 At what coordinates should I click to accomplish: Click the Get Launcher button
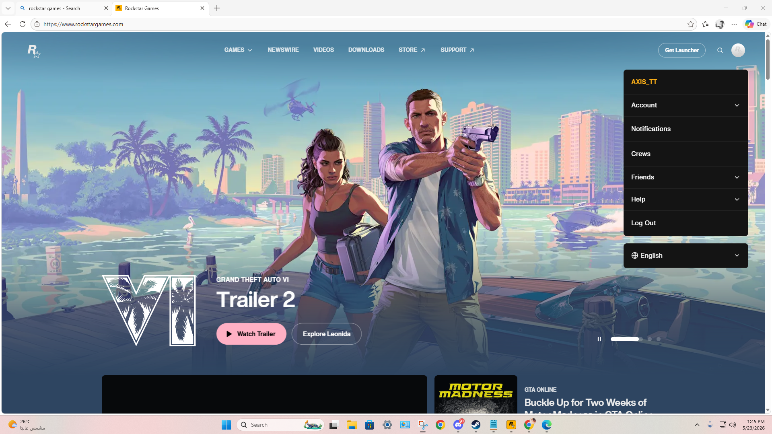point(682,50)
